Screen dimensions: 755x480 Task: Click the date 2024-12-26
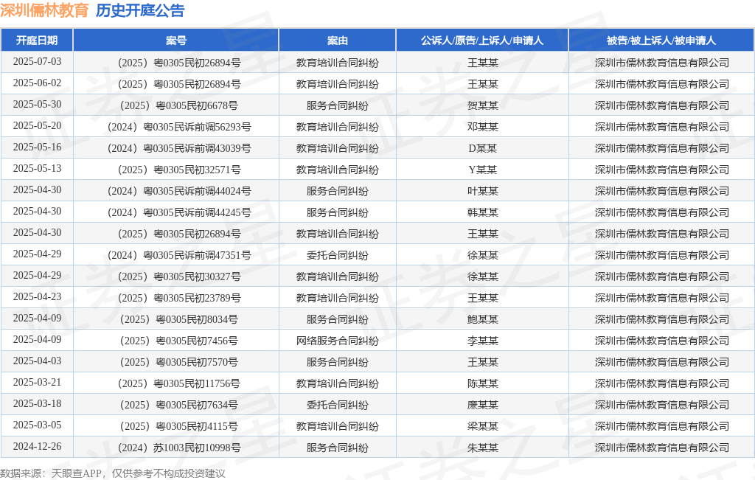pyautogui.click(x=37, y=446)
